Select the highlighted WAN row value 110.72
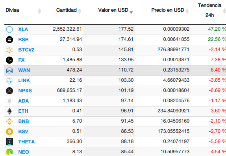 [x=126, y=70]
